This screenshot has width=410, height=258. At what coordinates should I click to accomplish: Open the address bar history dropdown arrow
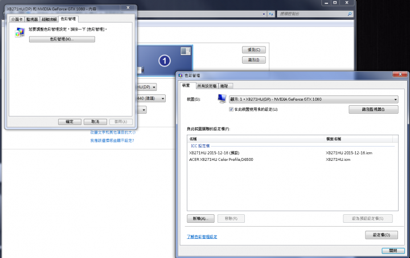(264, 14)
